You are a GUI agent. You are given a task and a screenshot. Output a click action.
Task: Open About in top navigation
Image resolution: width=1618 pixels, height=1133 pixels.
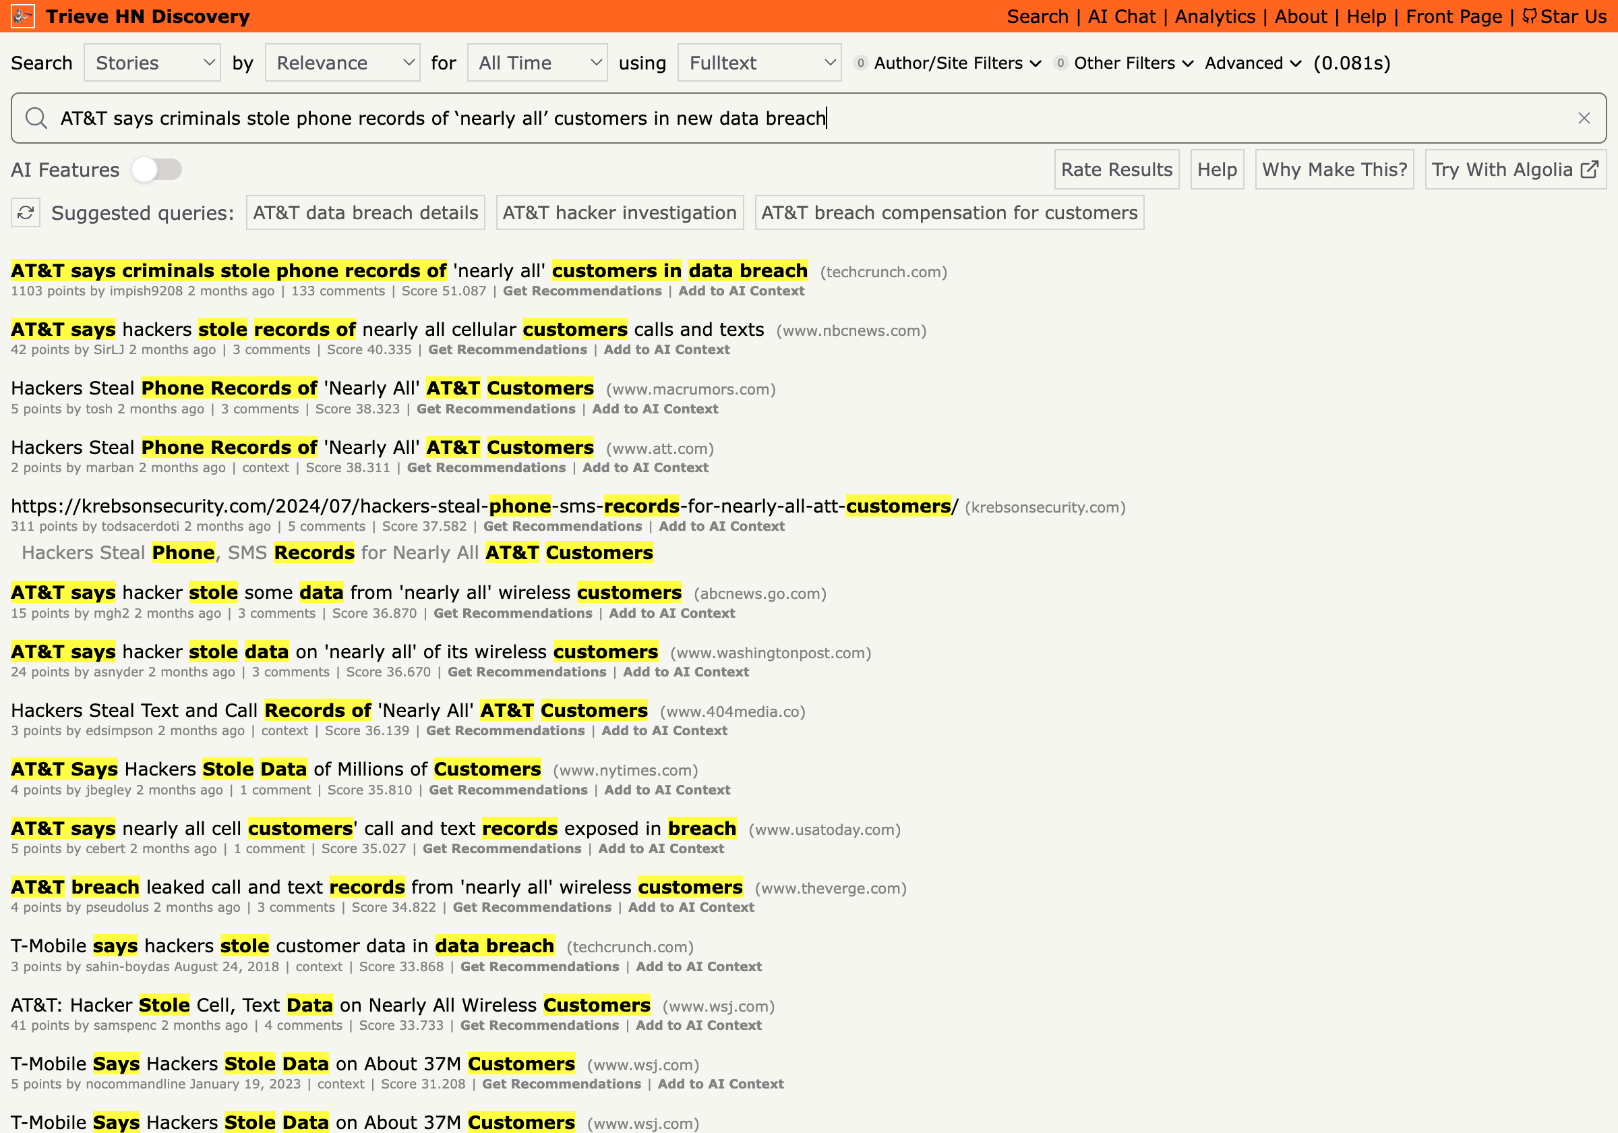pyautogui.click(x=1300, y=16)
